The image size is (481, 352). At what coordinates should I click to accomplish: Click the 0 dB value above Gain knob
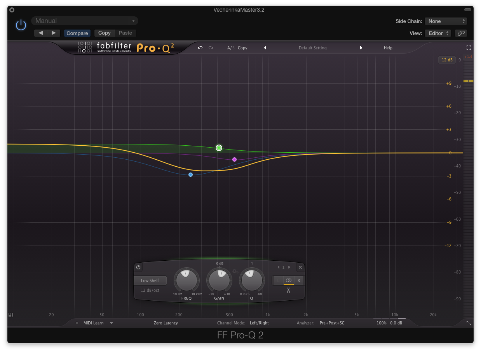click(x=220, y=263)
